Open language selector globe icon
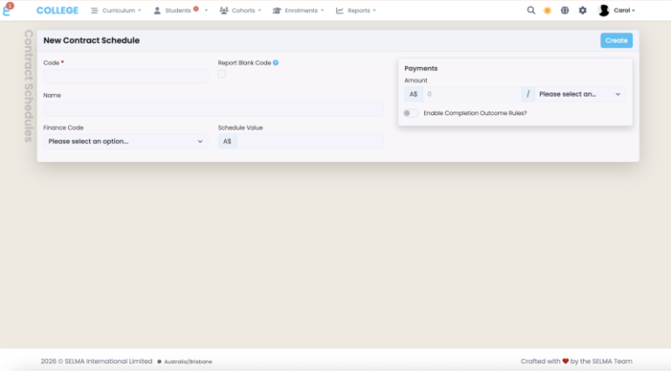The height and width of the screenshot is (371, 671). [565, 10]
